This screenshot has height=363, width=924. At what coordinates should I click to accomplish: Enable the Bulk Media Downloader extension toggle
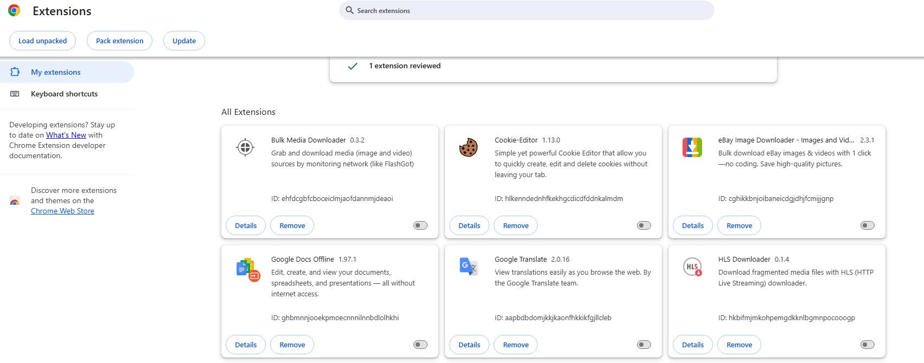point(420,225)
